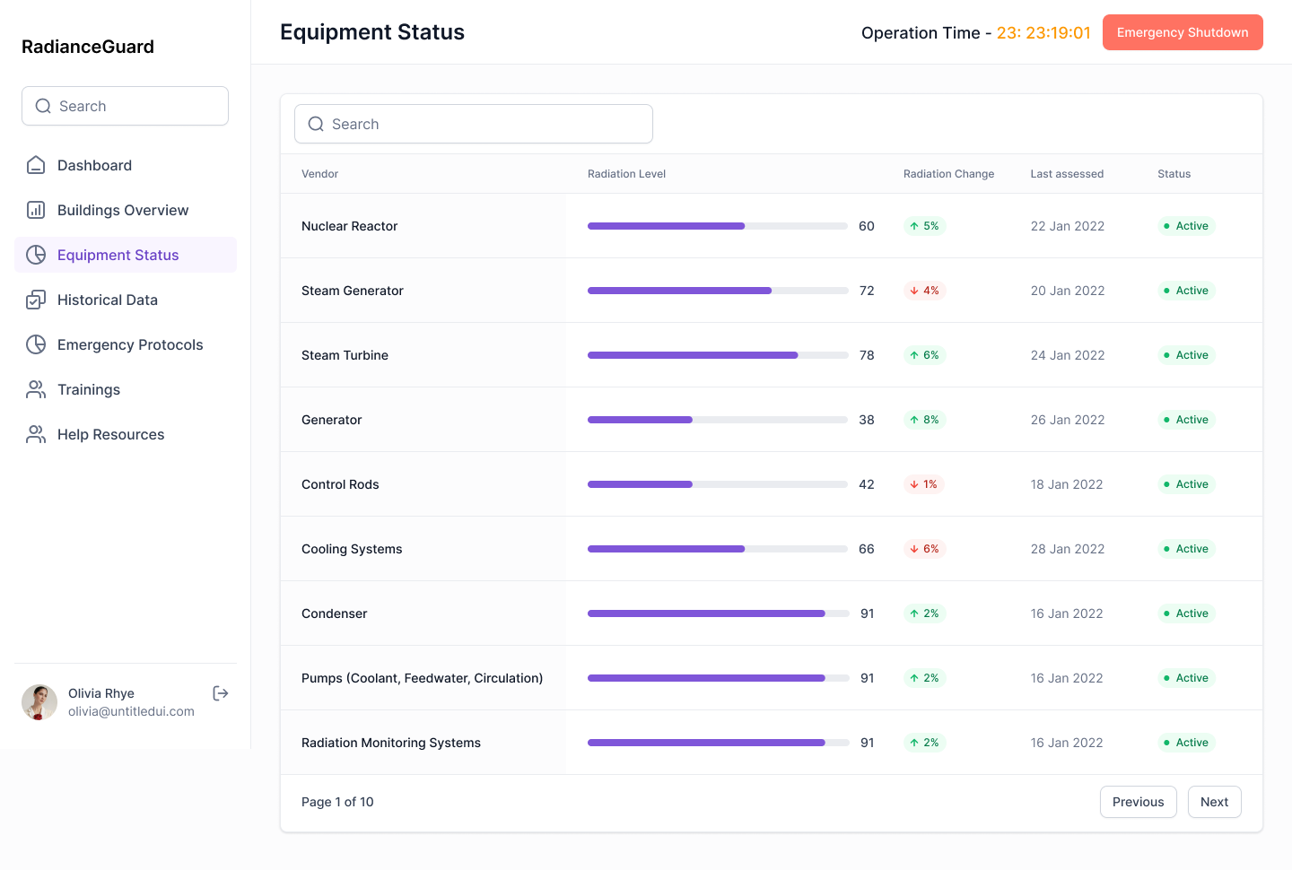This screenshot has height=870, width=1292.
Task: Click the Help Resources icon
Action: [x=36, y=434]
